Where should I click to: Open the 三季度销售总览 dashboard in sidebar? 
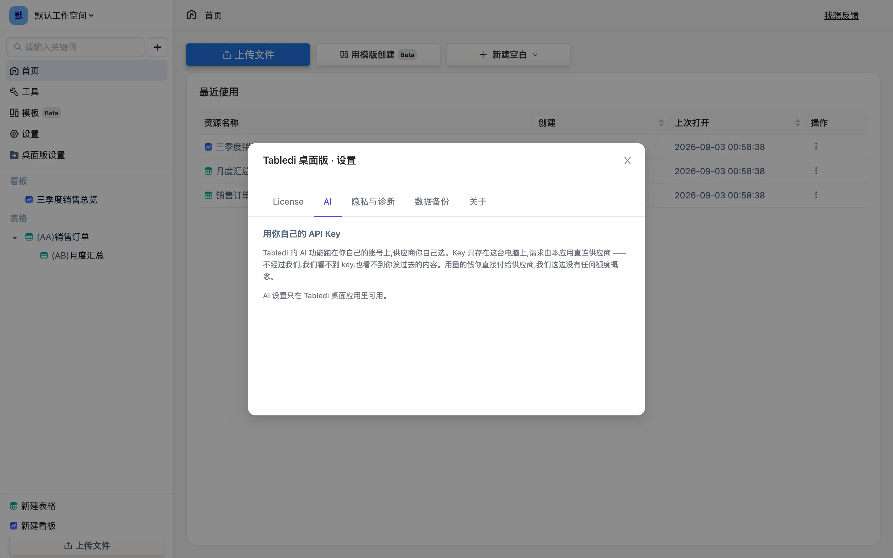tap(67, 200)
